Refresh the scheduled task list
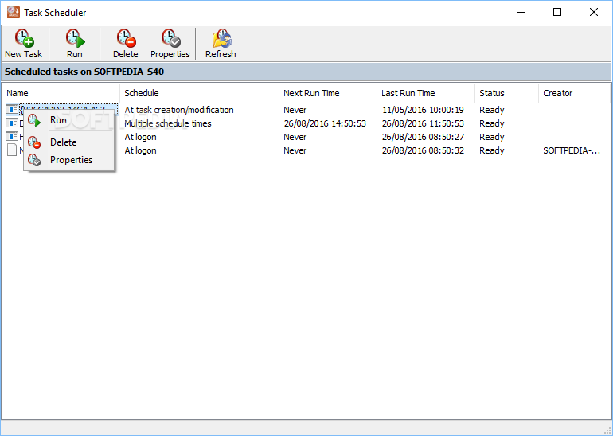The height and width of the screenshot is (436, 613). 221,44
